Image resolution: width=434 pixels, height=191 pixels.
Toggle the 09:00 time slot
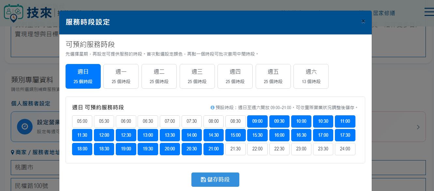pos(257,121)
